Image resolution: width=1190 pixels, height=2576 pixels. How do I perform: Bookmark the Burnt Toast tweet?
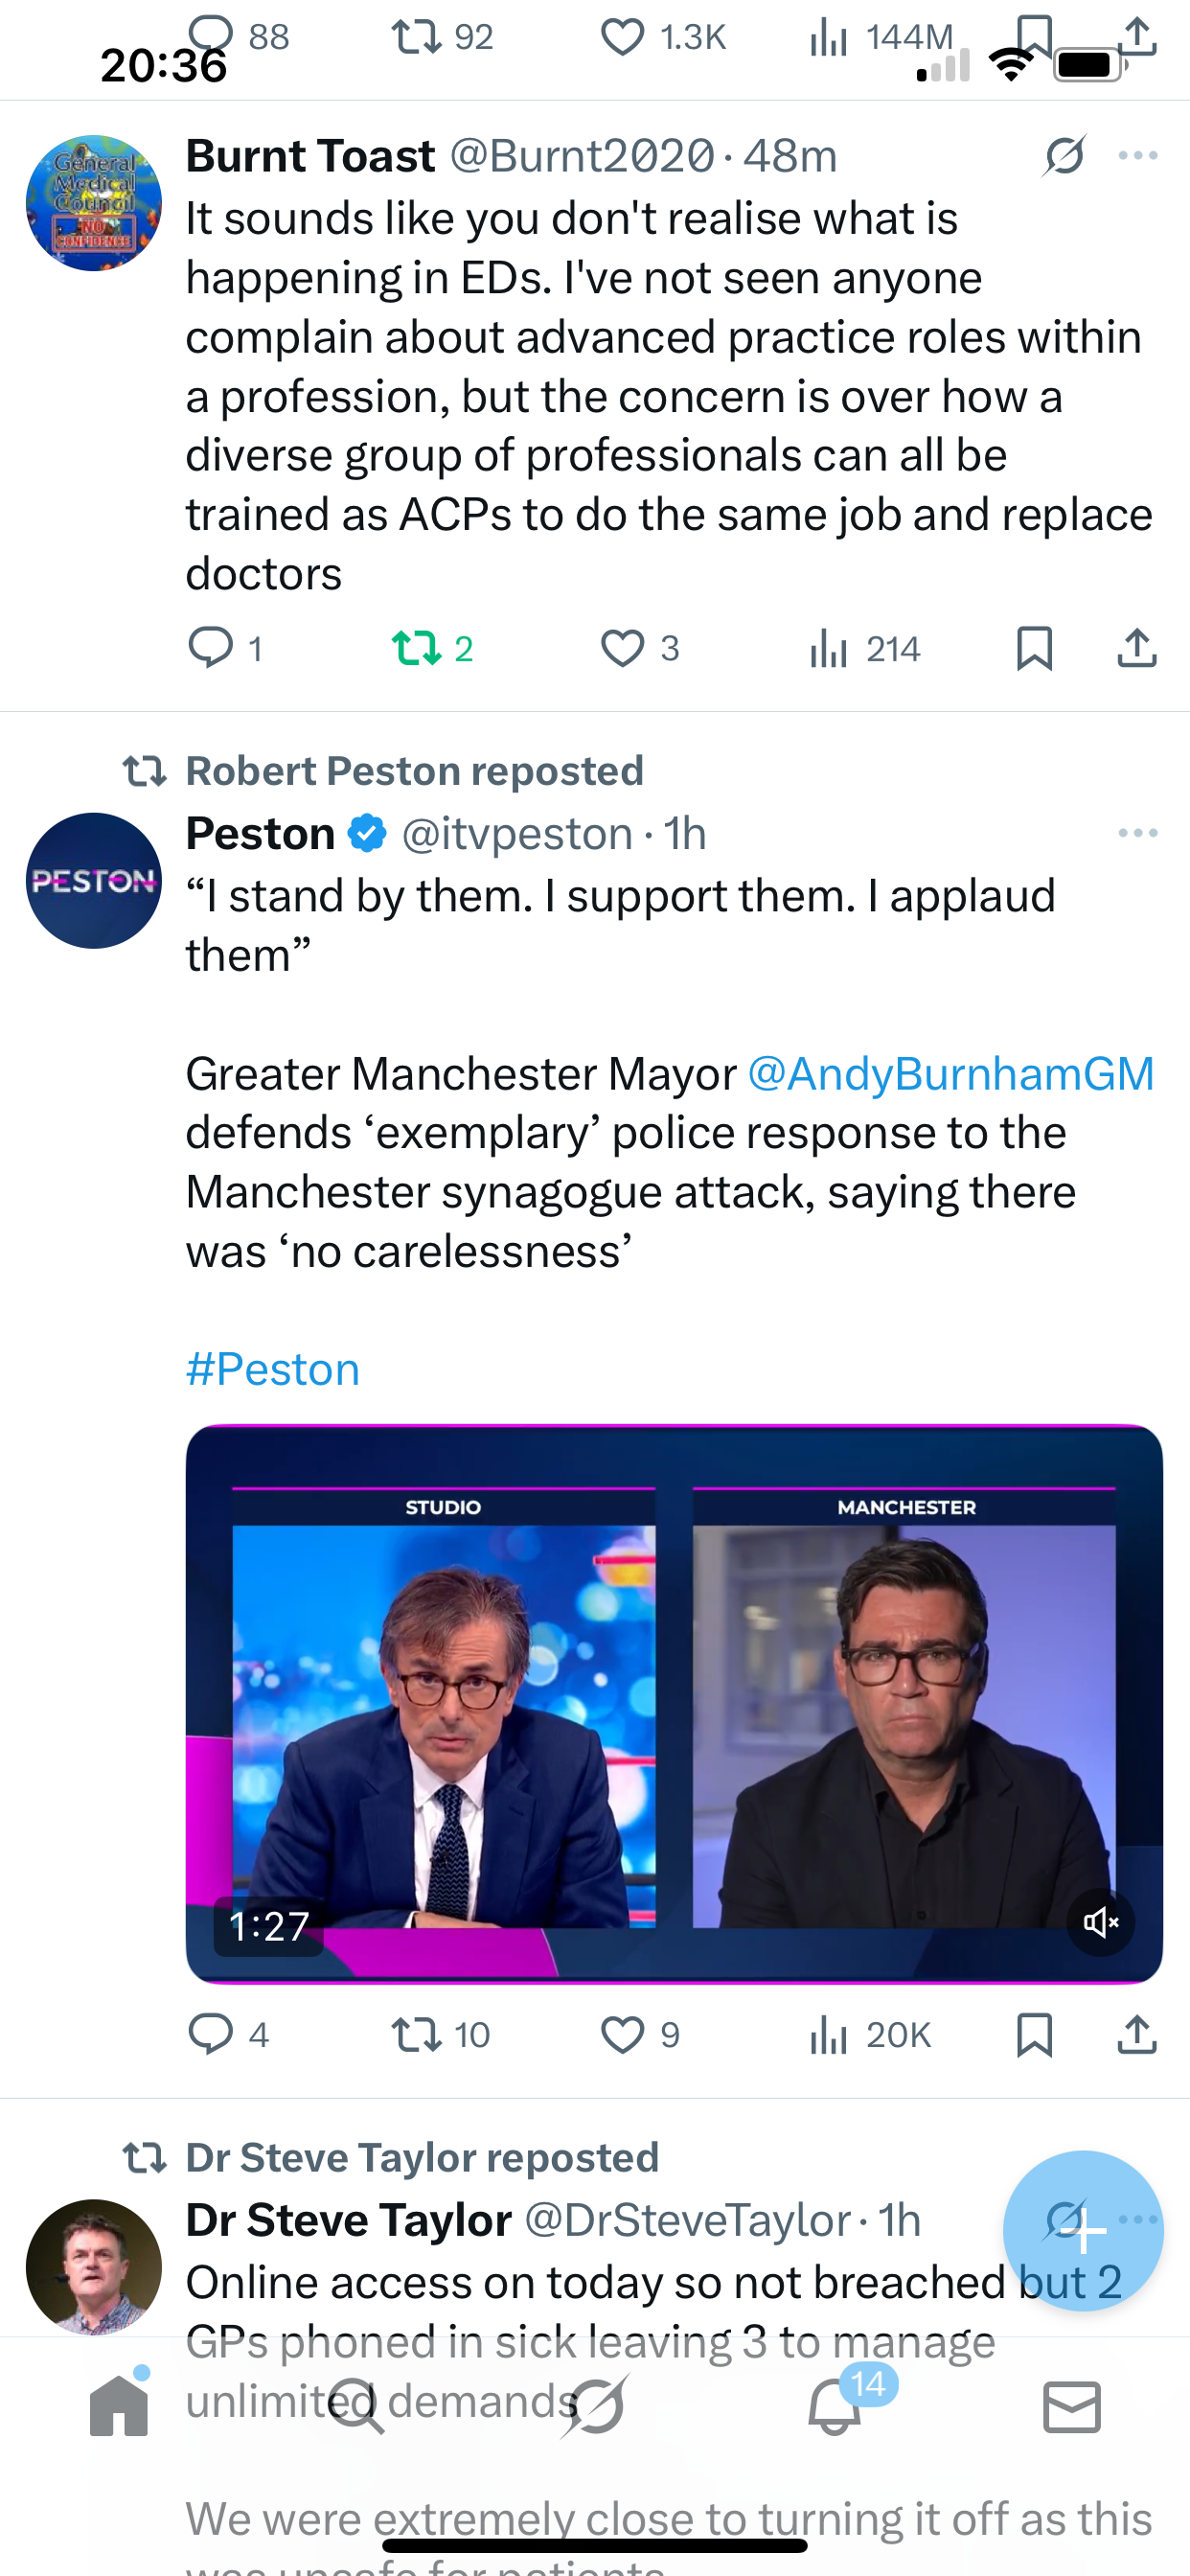[x=1034, y=648]
